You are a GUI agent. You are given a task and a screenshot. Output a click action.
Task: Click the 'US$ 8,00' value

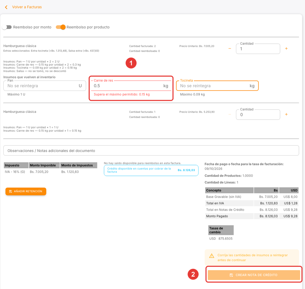290,197
